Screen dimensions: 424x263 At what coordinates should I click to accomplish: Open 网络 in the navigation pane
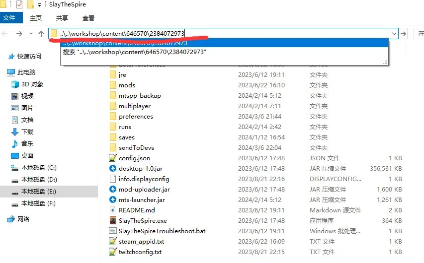click(18, 219)
